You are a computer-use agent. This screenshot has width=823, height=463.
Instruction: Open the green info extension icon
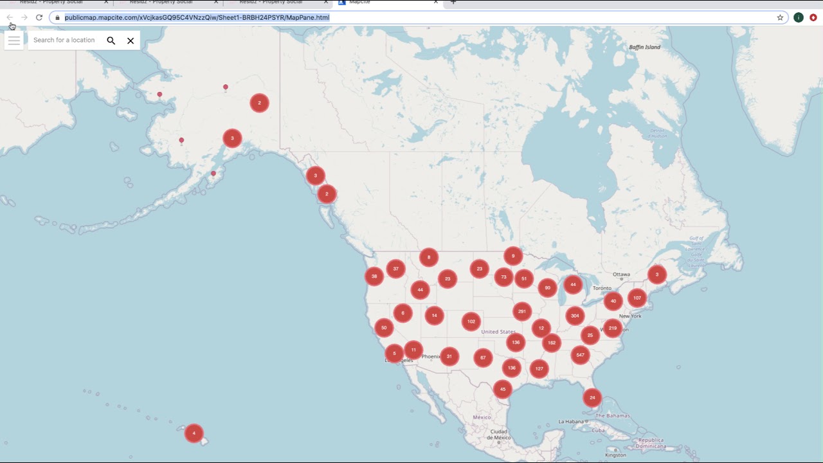(x=799, y=17)
